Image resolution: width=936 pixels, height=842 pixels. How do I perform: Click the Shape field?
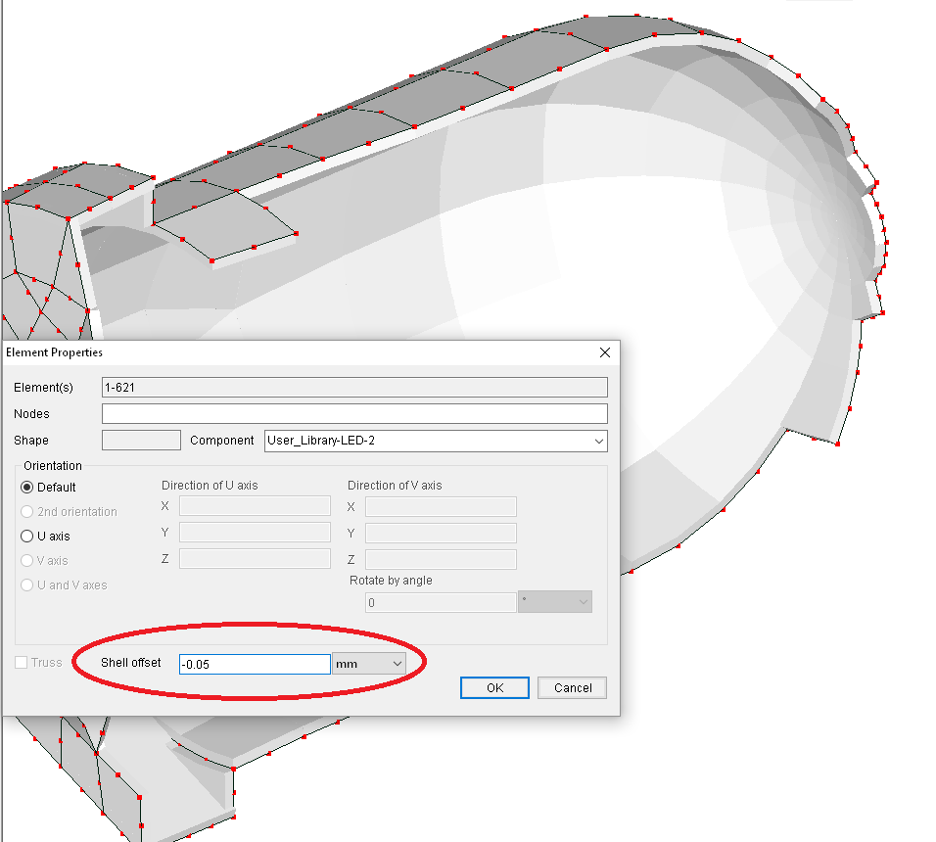point(141,441)
